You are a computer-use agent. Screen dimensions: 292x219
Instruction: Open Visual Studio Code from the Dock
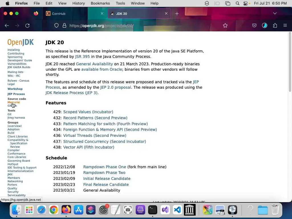point(177,210)
